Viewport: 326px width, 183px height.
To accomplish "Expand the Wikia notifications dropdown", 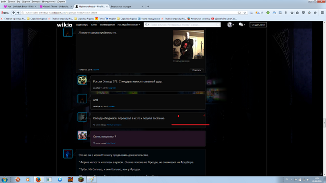I will [x=241, y=25].
